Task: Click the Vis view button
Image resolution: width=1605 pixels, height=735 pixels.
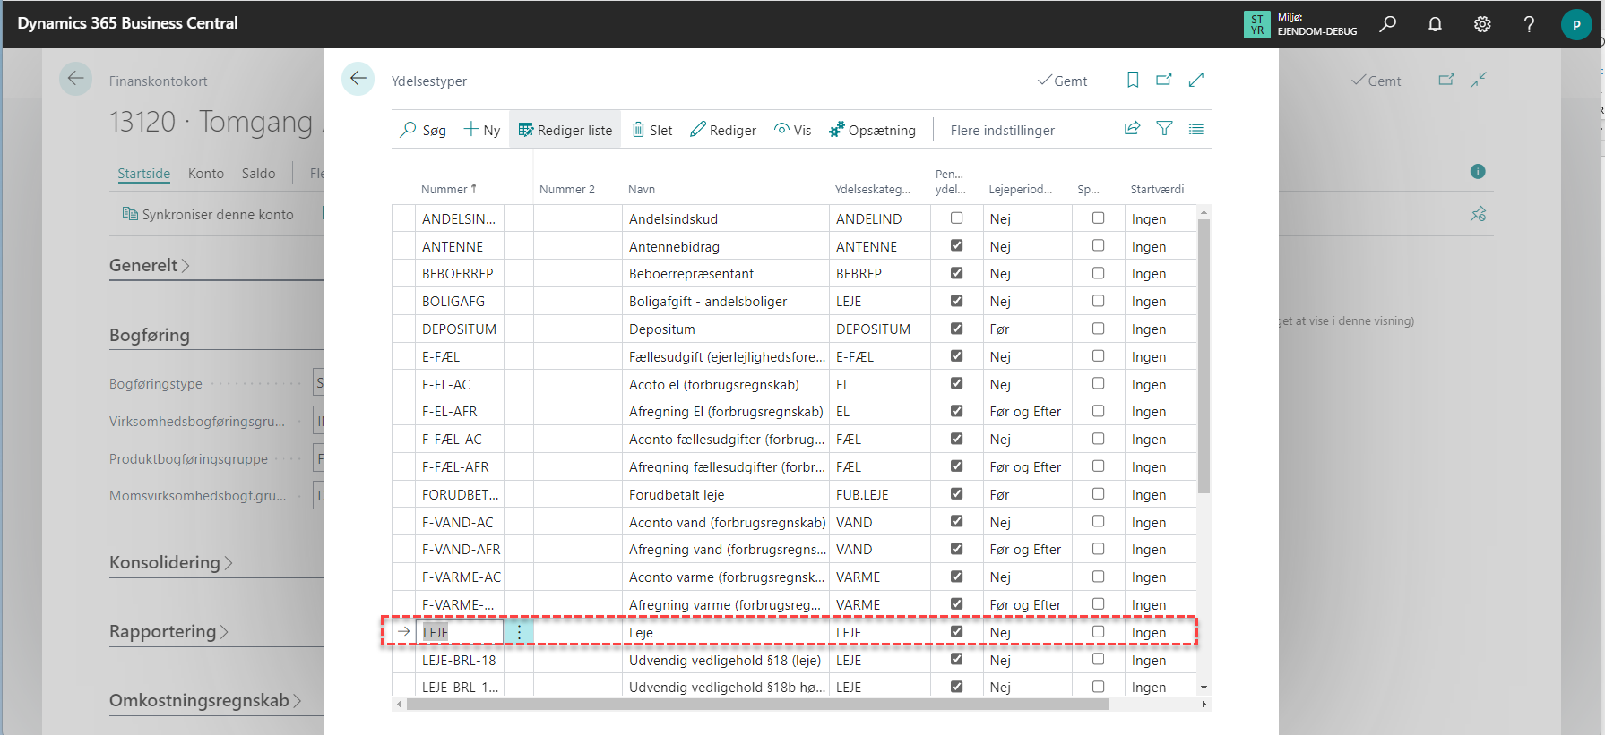Action: click(793, 130)
